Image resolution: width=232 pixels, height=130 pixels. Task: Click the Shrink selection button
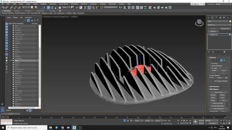click(x=214, y=71)
